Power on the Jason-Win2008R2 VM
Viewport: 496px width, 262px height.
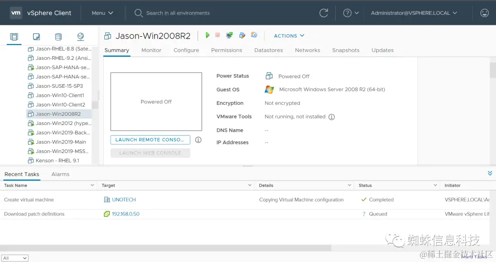[x=208, y=35]
